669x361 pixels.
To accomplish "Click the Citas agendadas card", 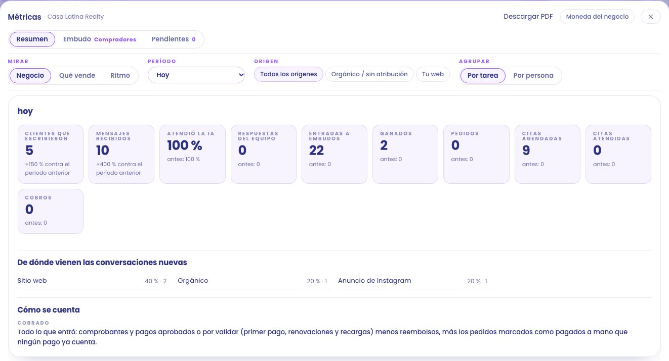I will [x=548, y=154].
